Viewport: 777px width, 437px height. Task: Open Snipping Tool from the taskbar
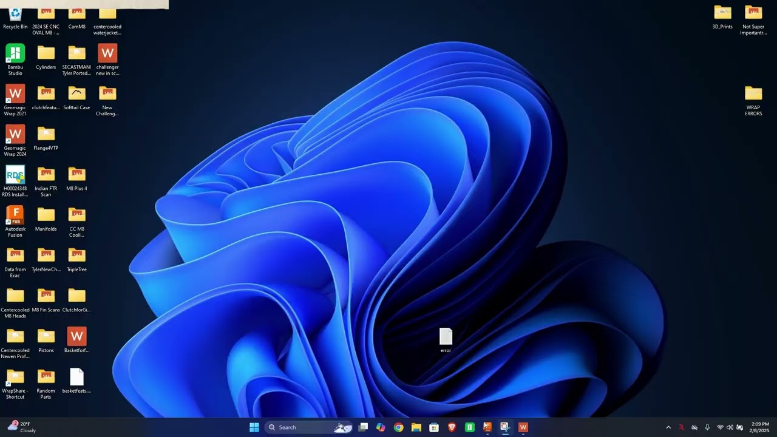click(x=505, y=427)
